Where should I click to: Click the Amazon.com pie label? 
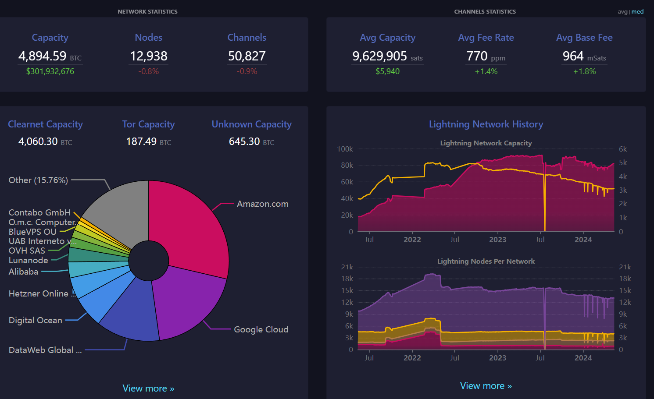point(263,204)
